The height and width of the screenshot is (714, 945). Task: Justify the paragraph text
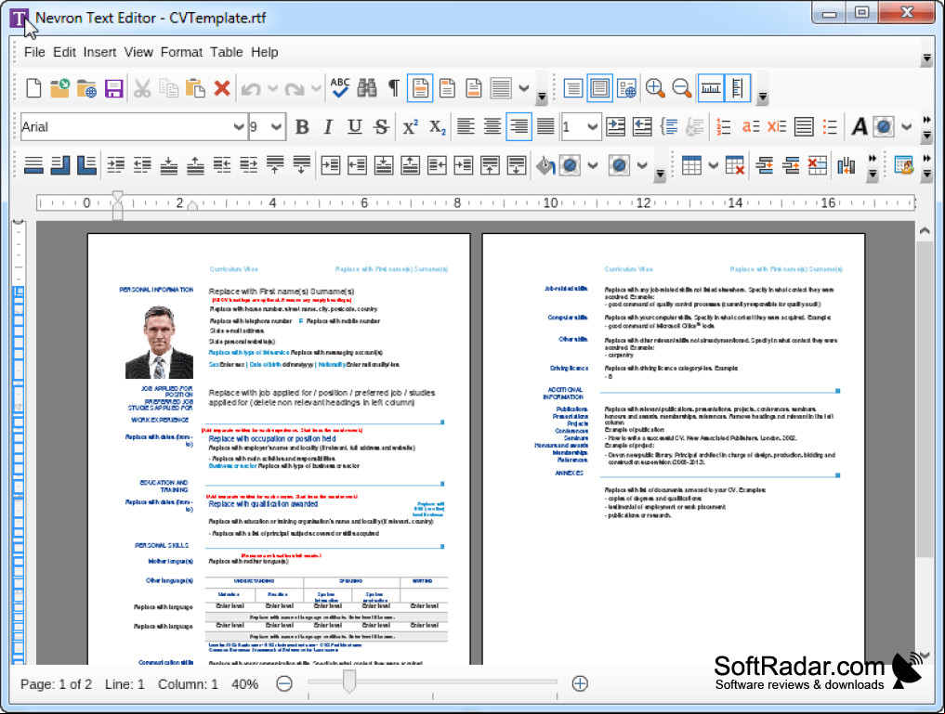coord(545,126)
